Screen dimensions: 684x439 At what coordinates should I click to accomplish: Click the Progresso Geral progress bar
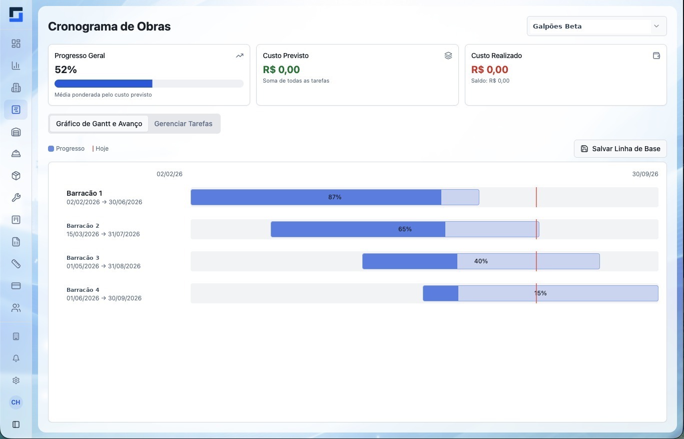[x=149, y=84]
